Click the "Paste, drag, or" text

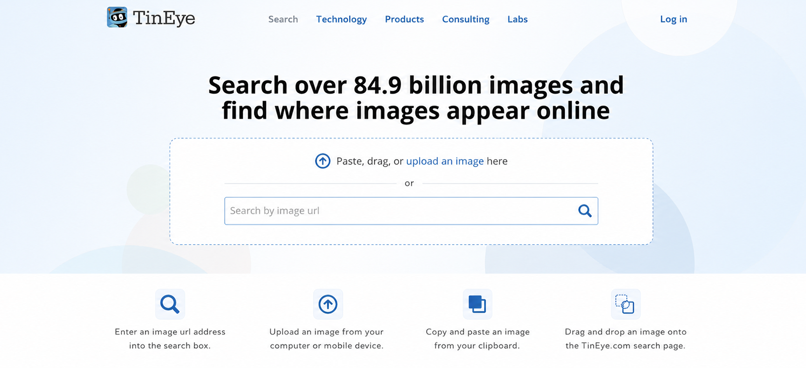(370, 161)
